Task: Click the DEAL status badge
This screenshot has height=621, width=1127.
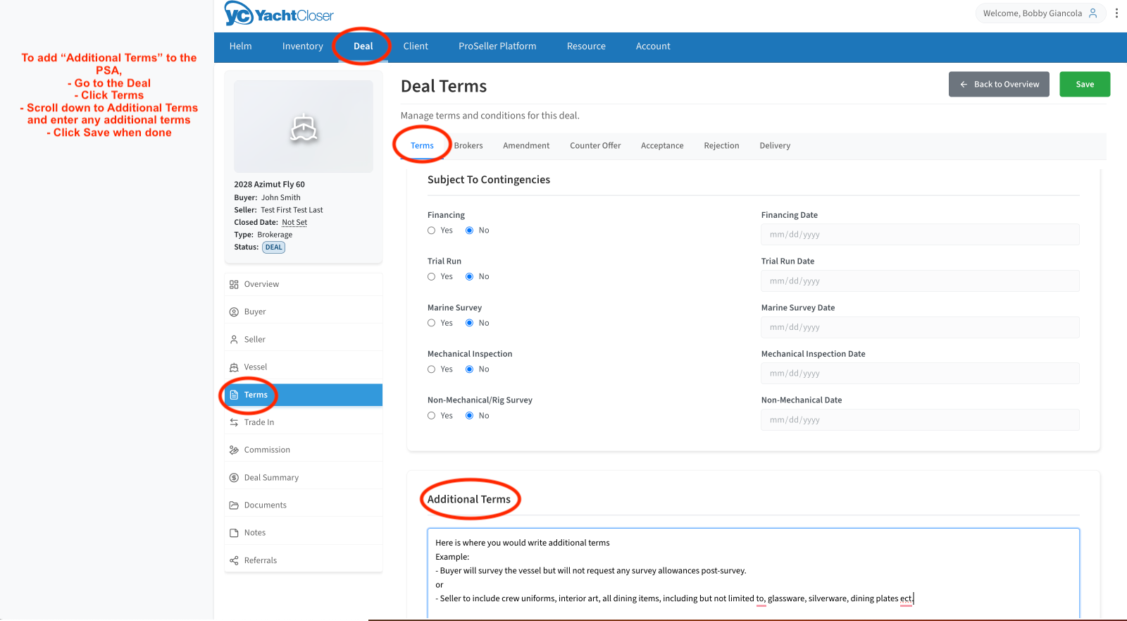Action: pos(273,247)
